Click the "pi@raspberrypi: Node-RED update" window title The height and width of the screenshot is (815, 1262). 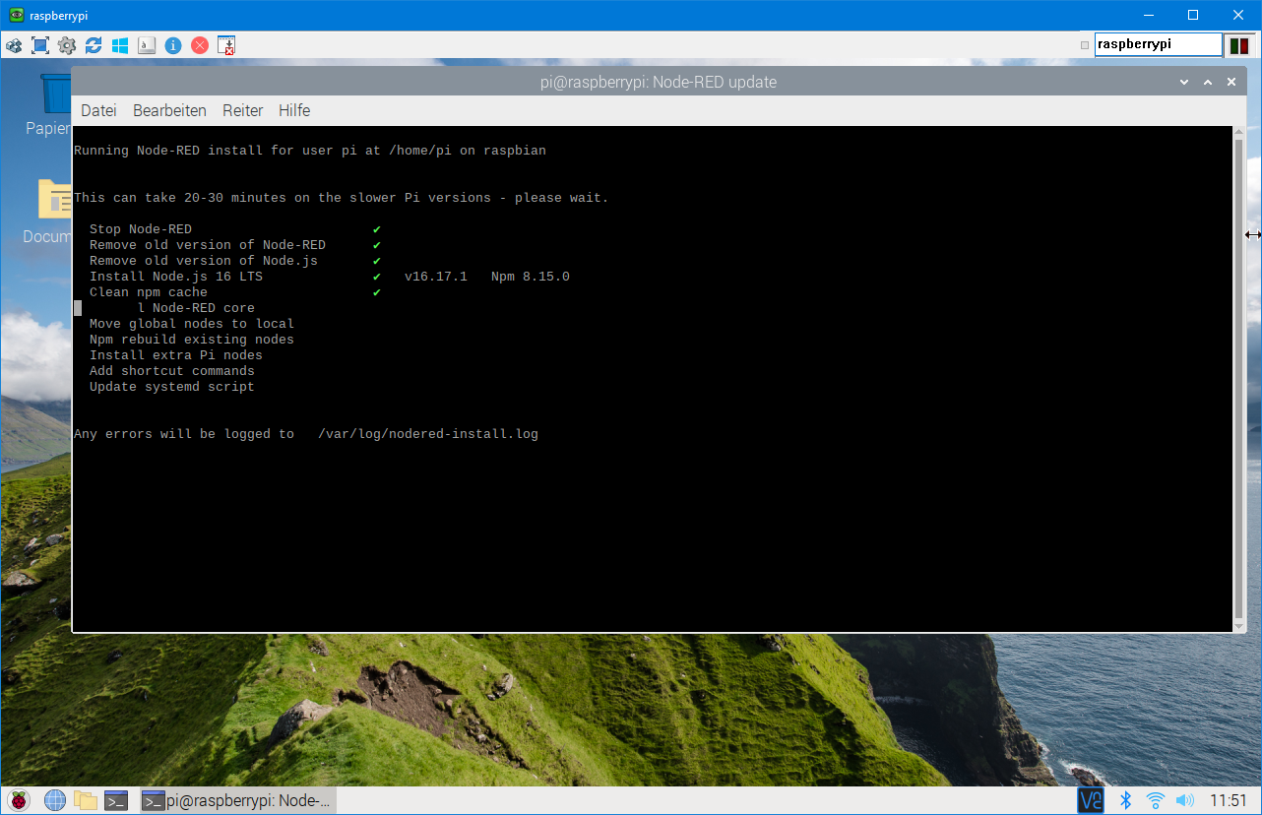[659, 83]
